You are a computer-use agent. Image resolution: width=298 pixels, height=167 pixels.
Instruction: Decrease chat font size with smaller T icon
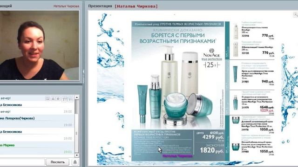click(70, 99)
